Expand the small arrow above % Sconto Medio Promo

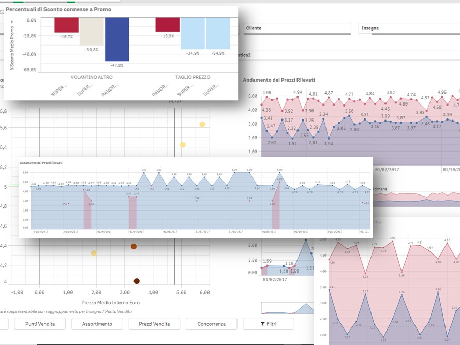coord(12,22)
